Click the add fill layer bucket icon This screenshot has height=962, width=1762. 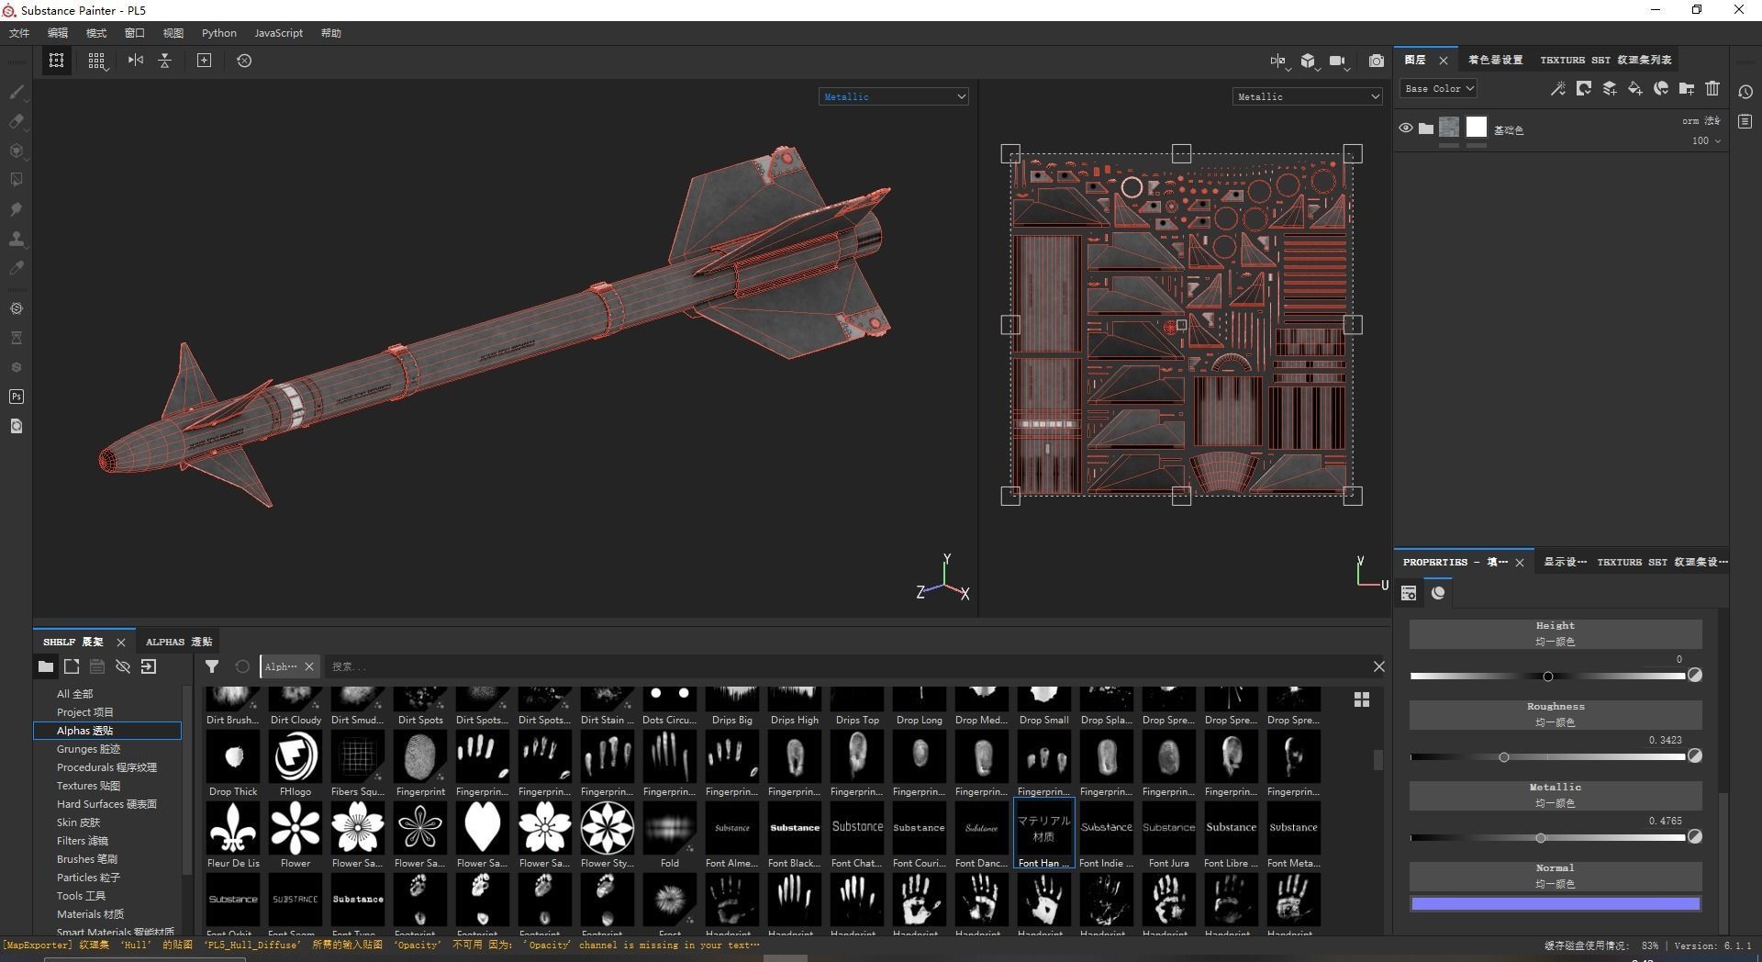pyautogui.click(x=1635, y=89)
